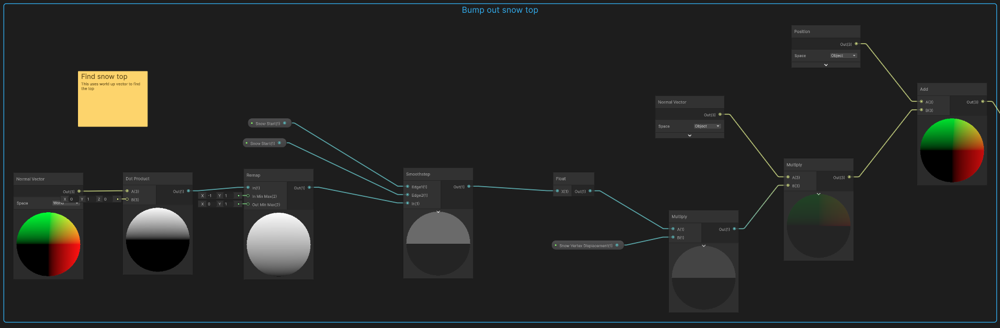Click the Out(3) port of Add node
Screen dimensions: 1000x328
point(983,101)
